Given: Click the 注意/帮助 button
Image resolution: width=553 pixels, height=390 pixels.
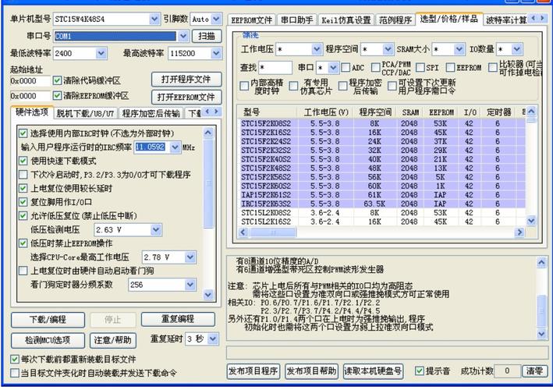Looking at the screenshot, I should tap(113, 340).
